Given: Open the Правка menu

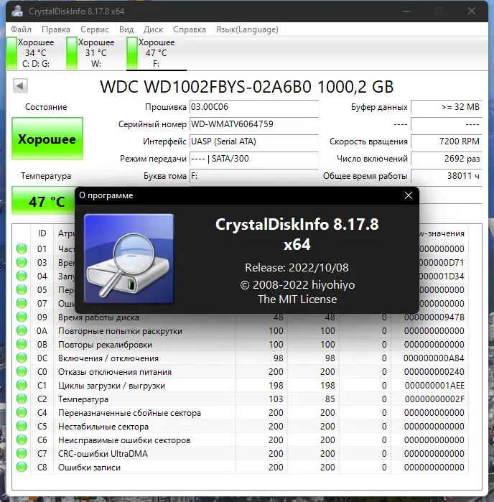Looking at the screenshot, I should (x=56, y=29).
